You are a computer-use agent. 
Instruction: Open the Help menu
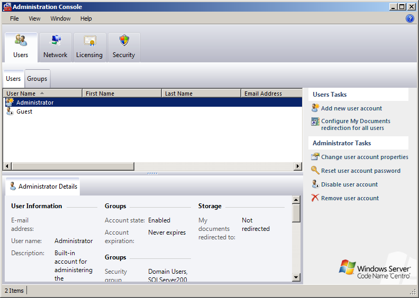coord(86,18)
